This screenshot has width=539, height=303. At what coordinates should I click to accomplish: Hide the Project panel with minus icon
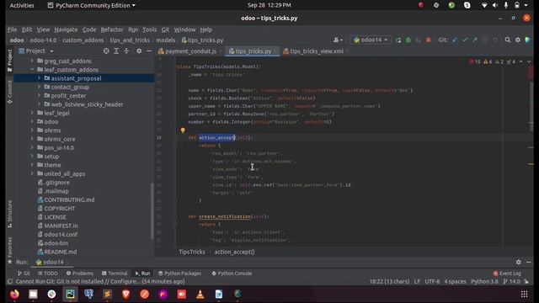[149, 50]
